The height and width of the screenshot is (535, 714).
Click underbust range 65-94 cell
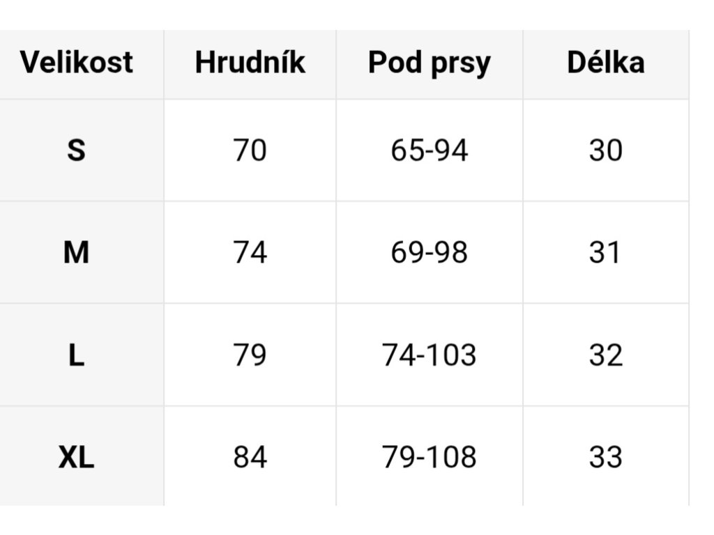[429, 150]
